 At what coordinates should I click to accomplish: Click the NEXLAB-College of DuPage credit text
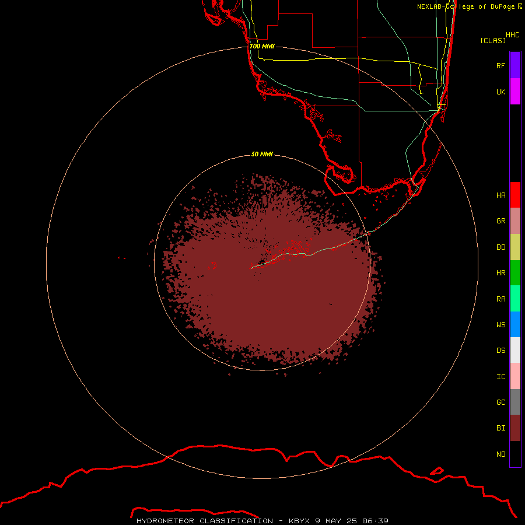pyautogui.click(x=470, y=6)
